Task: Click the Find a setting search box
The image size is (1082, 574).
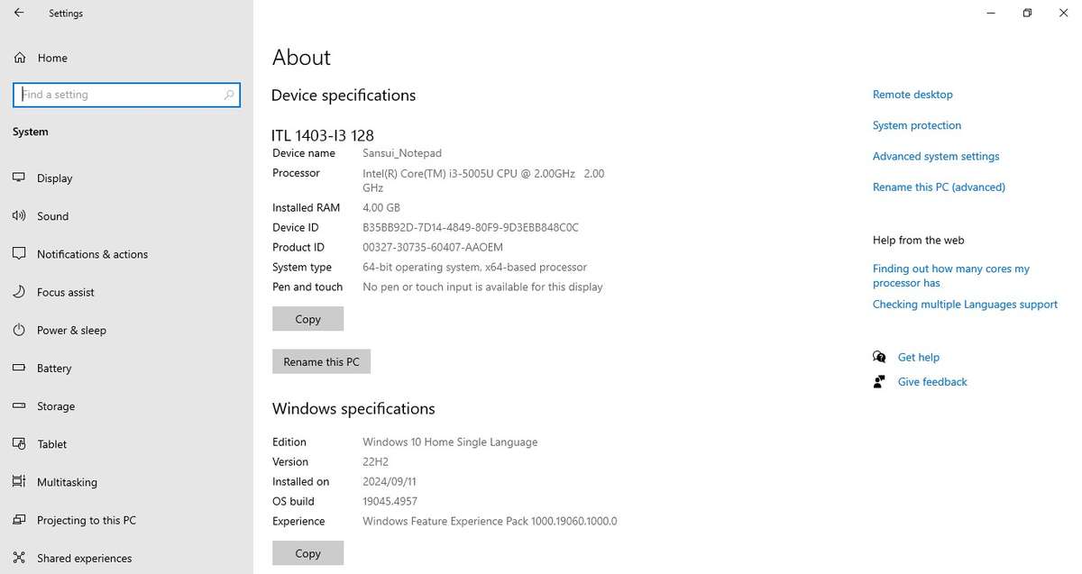Action: [126, 94]
